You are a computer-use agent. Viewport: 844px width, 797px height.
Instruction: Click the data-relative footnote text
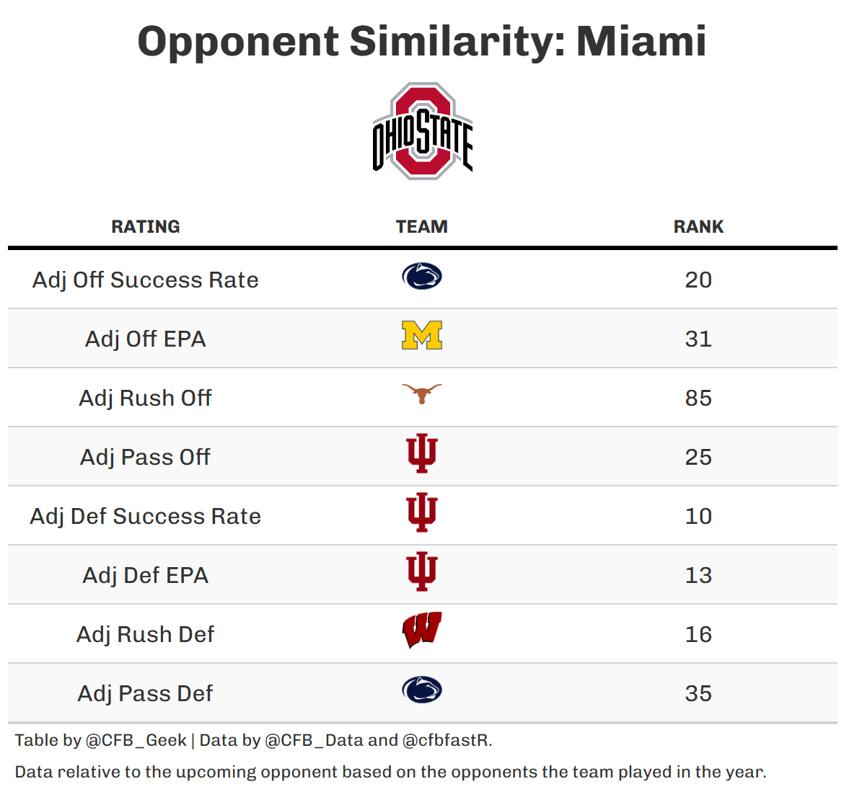click(x=390, y=772)
